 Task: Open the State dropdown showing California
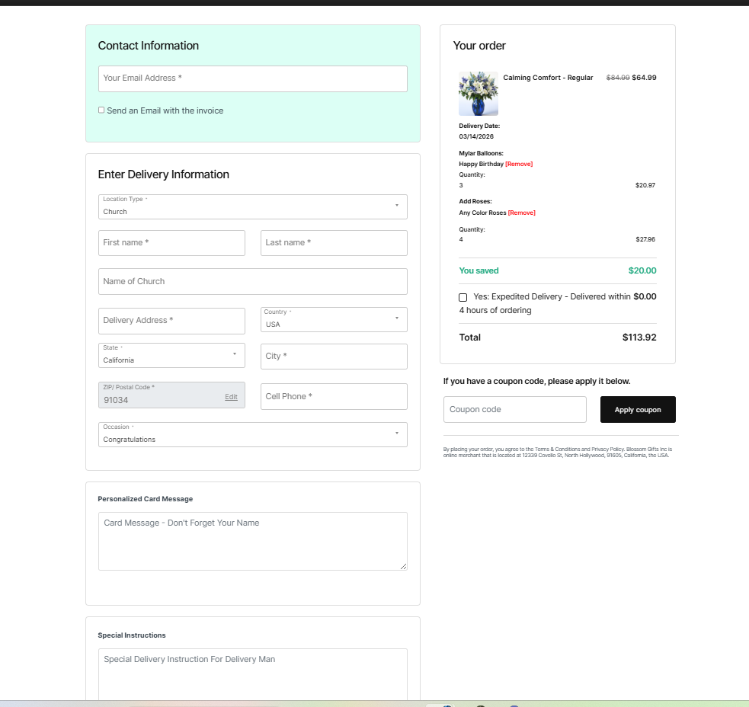coord(171,356)
